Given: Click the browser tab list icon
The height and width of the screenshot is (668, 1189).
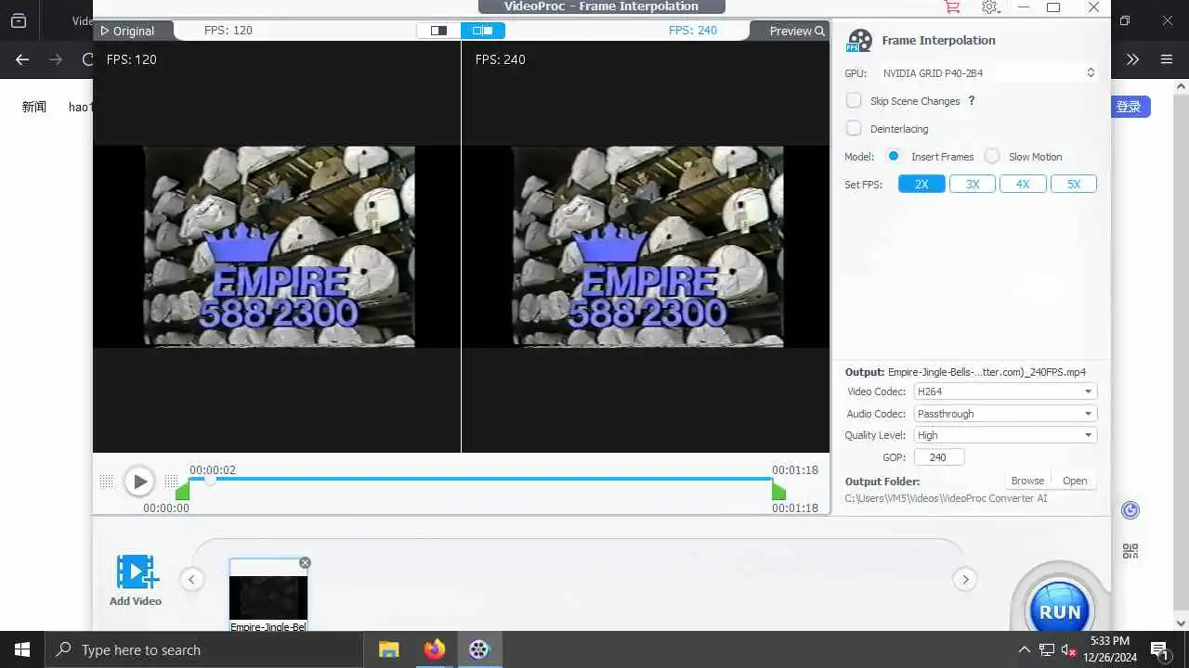Looking at the screenshot, I should click(19, 20).
